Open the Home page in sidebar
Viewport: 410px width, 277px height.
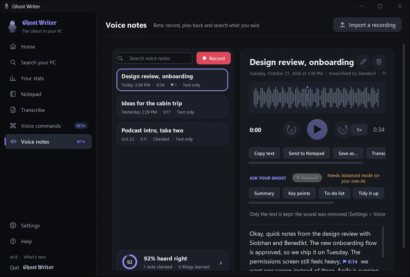48,47
